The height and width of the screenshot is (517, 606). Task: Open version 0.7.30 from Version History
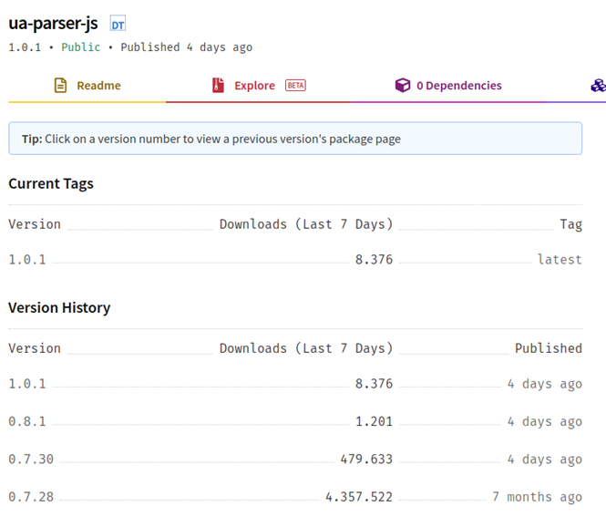(31, 460)
